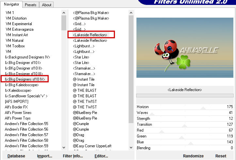Click the Randomize button

click(193, 156)
